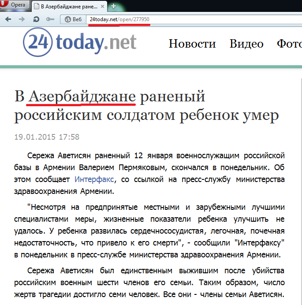The height and width of the screenshot is (305, 302).
Task: Open the Opera main menu button
Action: tap(14, 5)
